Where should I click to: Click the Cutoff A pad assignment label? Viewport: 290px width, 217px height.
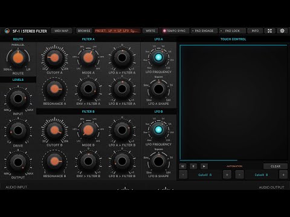click(205, 175)
